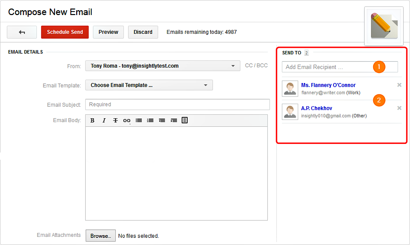Click the Schedule Send button

[65, 32]
